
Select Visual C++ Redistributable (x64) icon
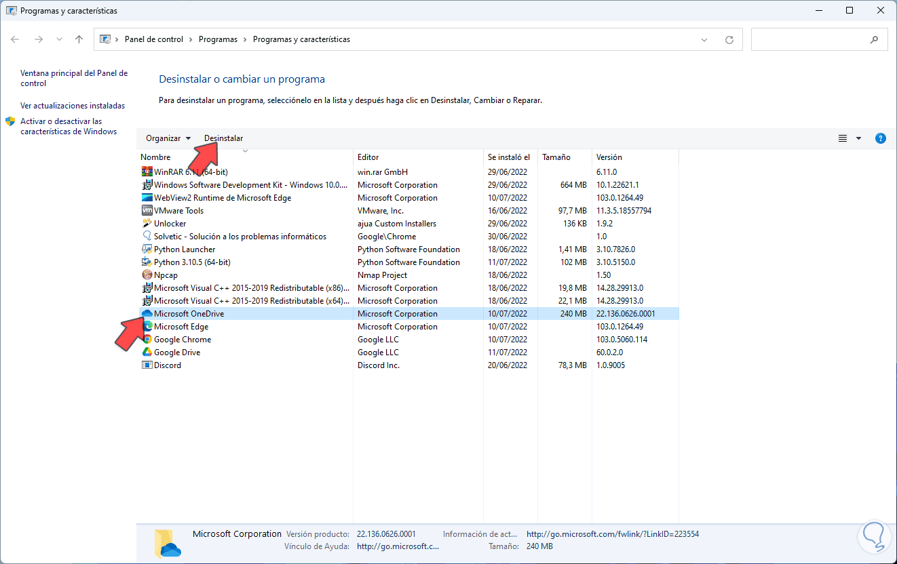147,301
